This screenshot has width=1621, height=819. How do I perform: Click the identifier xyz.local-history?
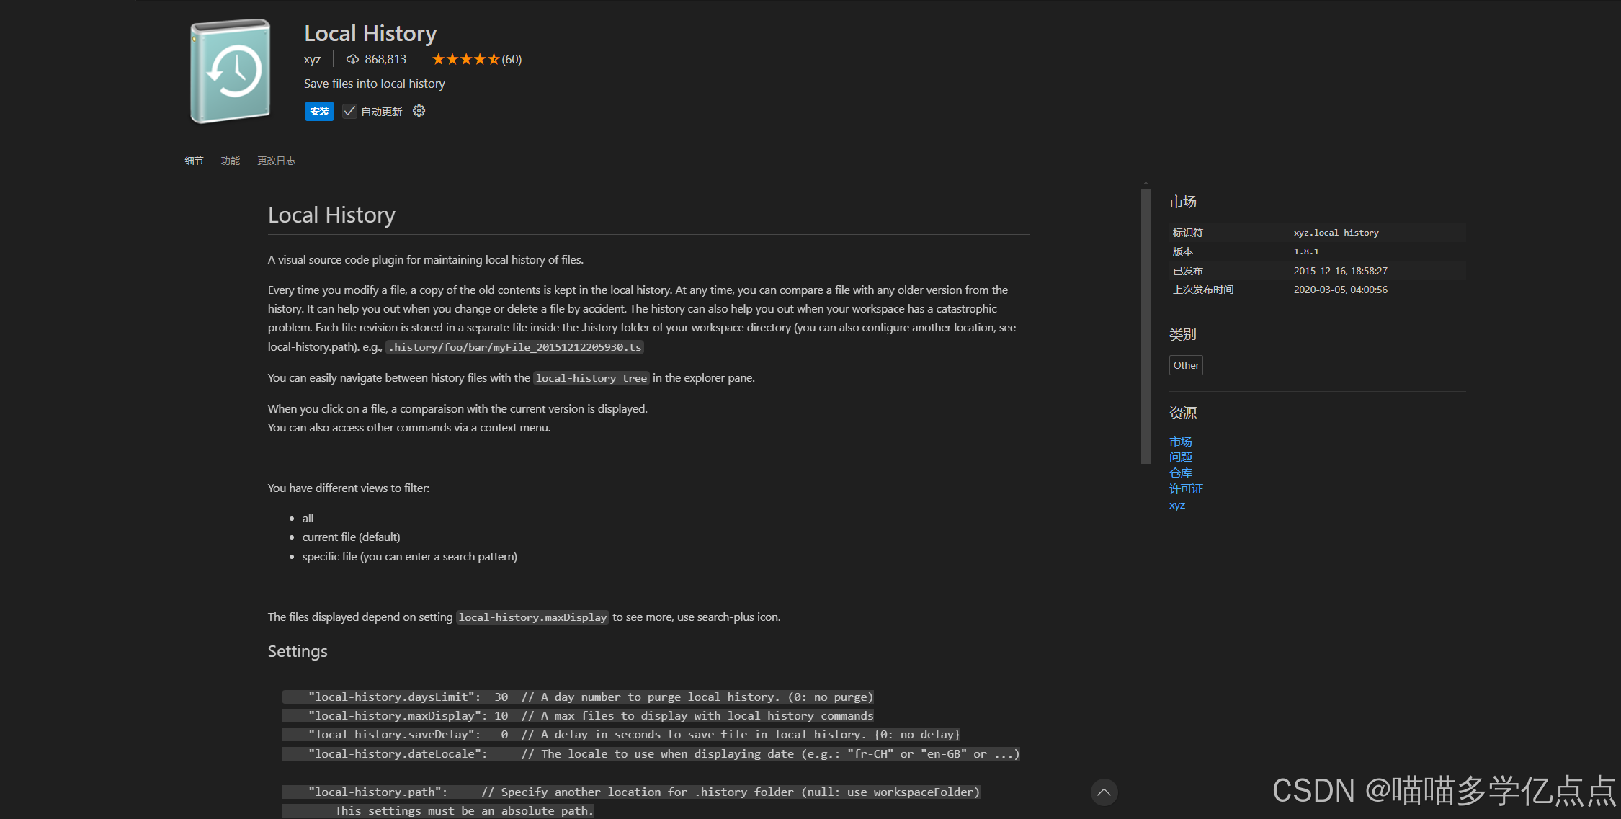(1336, 233)
